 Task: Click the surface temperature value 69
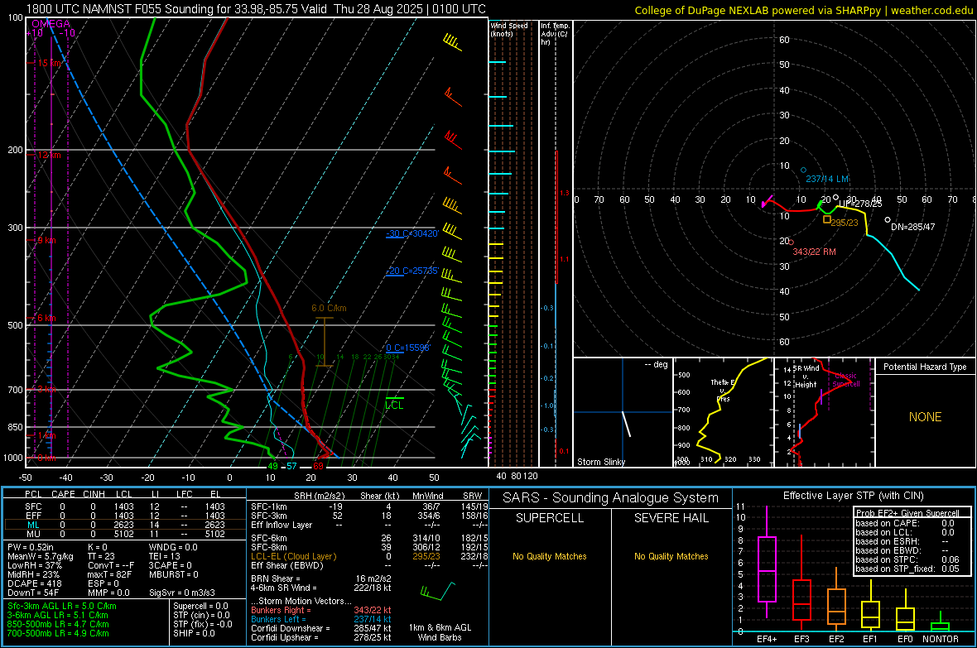pyautogui.click(x=319, y=466)
